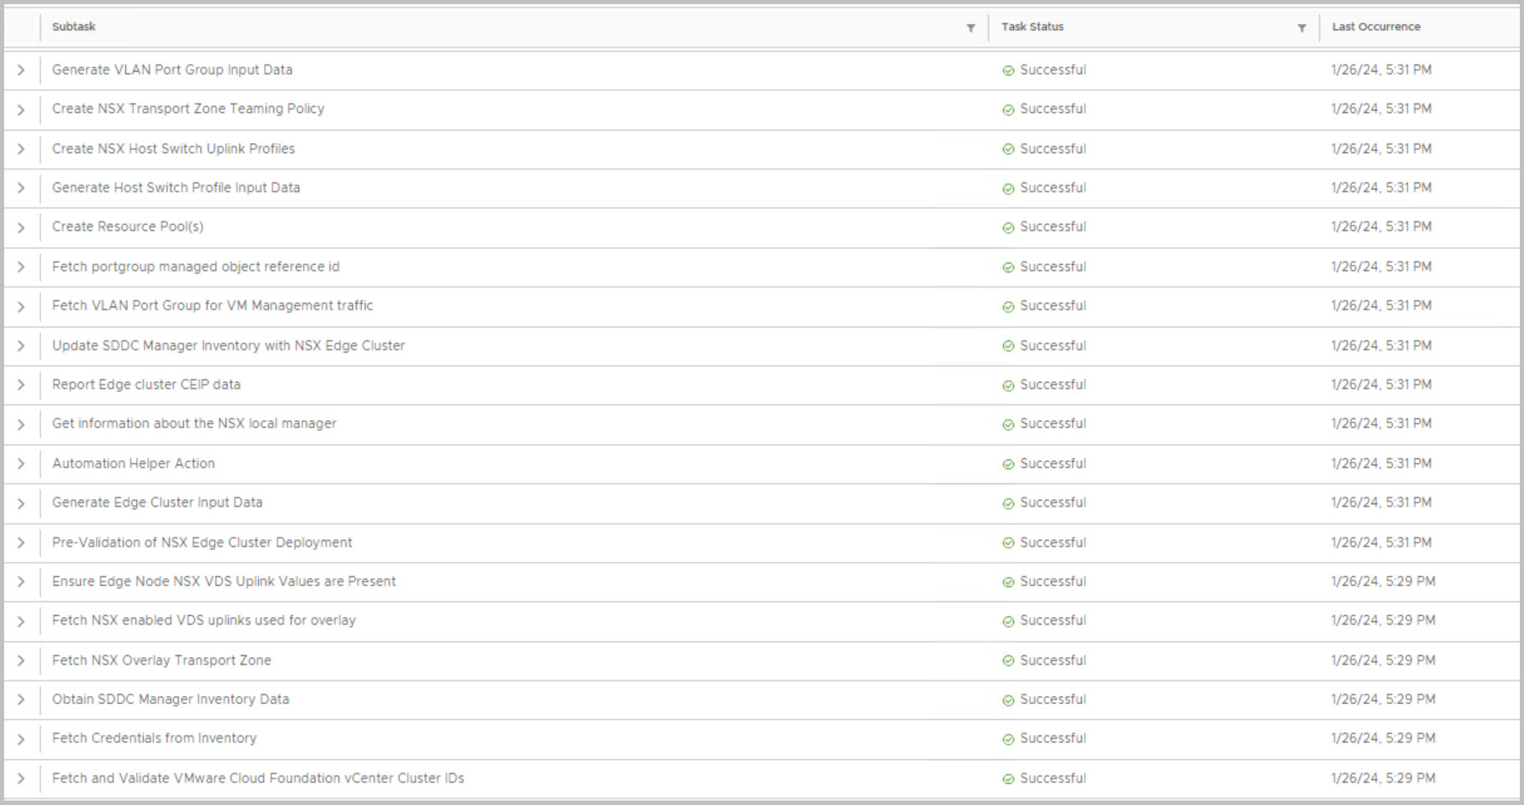The width and height of the screenshot is (1524, 805).
Task: Expand Obtain SDDC Manager Inventory Data row
Action: (x=21, y=700)
